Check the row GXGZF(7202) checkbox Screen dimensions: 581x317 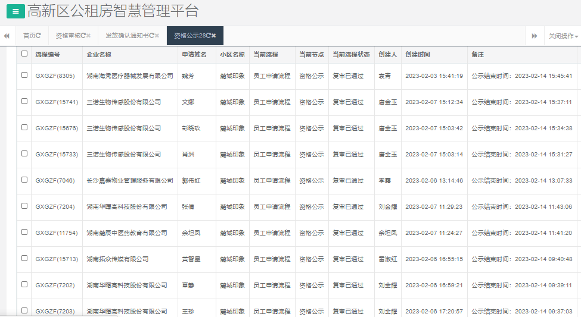tap(24, 284)
